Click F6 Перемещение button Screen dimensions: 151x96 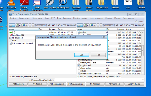[76, 84]
